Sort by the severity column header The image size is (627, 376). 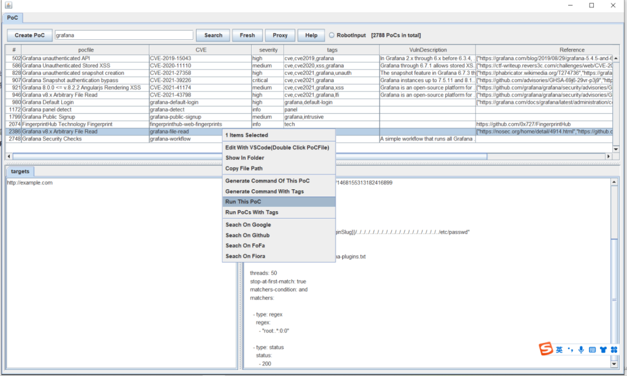[x=268, y=50]
